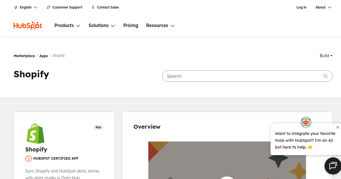Select the language globe icon
The image size is (341, 179).
click(x=16, y=7)
